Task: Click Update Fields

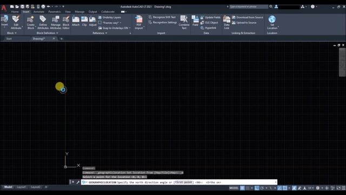Action: 210,17
